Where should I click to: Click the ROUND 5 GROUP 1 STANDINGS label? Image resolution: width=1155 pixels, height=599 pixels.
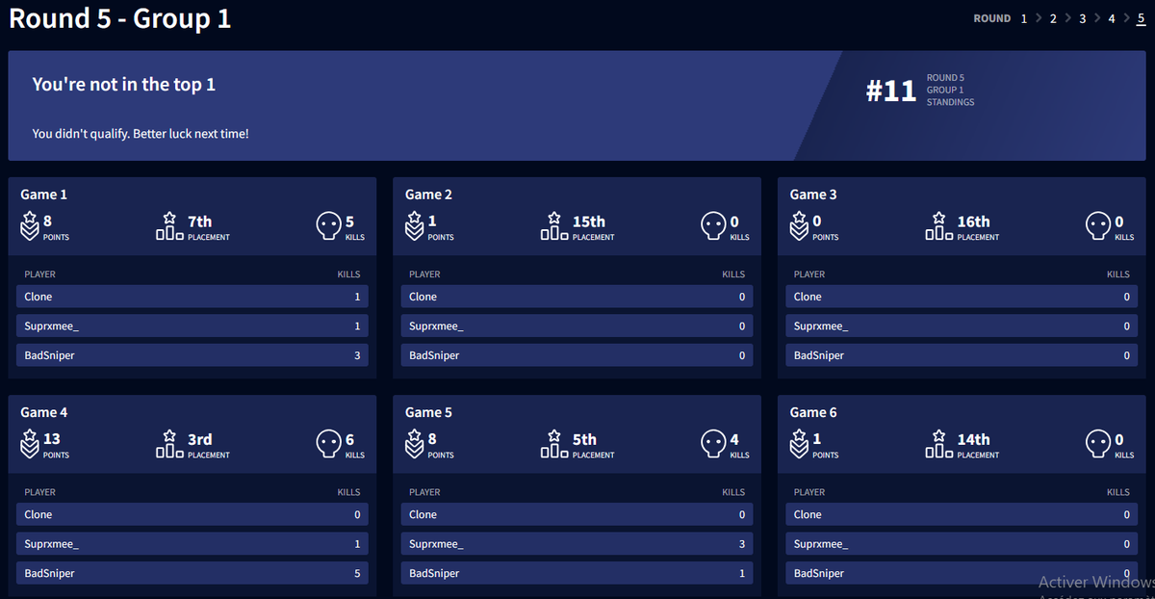(x=950, y=90)
